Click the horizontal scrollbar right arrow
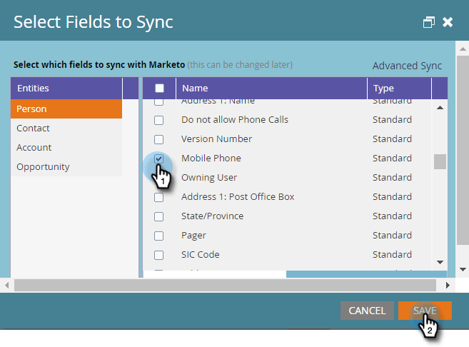469x347 pixels. point(448,285)
